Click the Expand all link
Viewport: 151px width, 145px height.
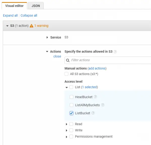point(10,15)
